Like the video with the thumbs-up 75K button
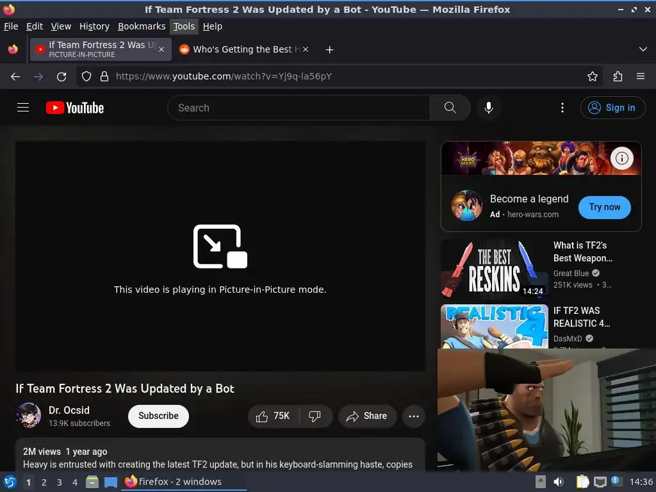 (273, 416)
